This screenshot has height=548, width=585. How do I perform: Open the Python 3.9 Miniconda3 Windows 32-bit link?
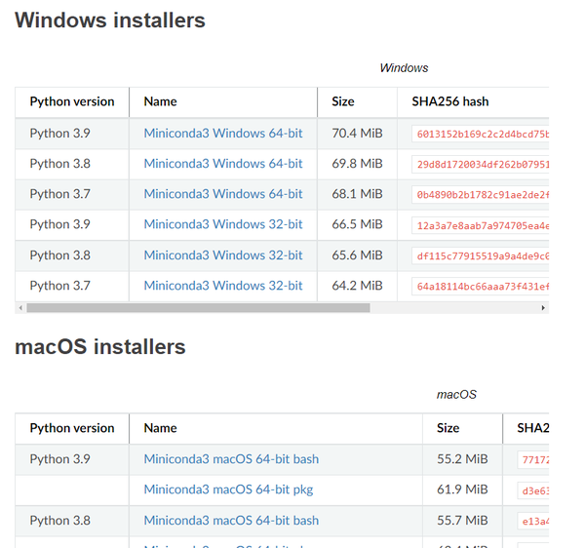[223, 224]
